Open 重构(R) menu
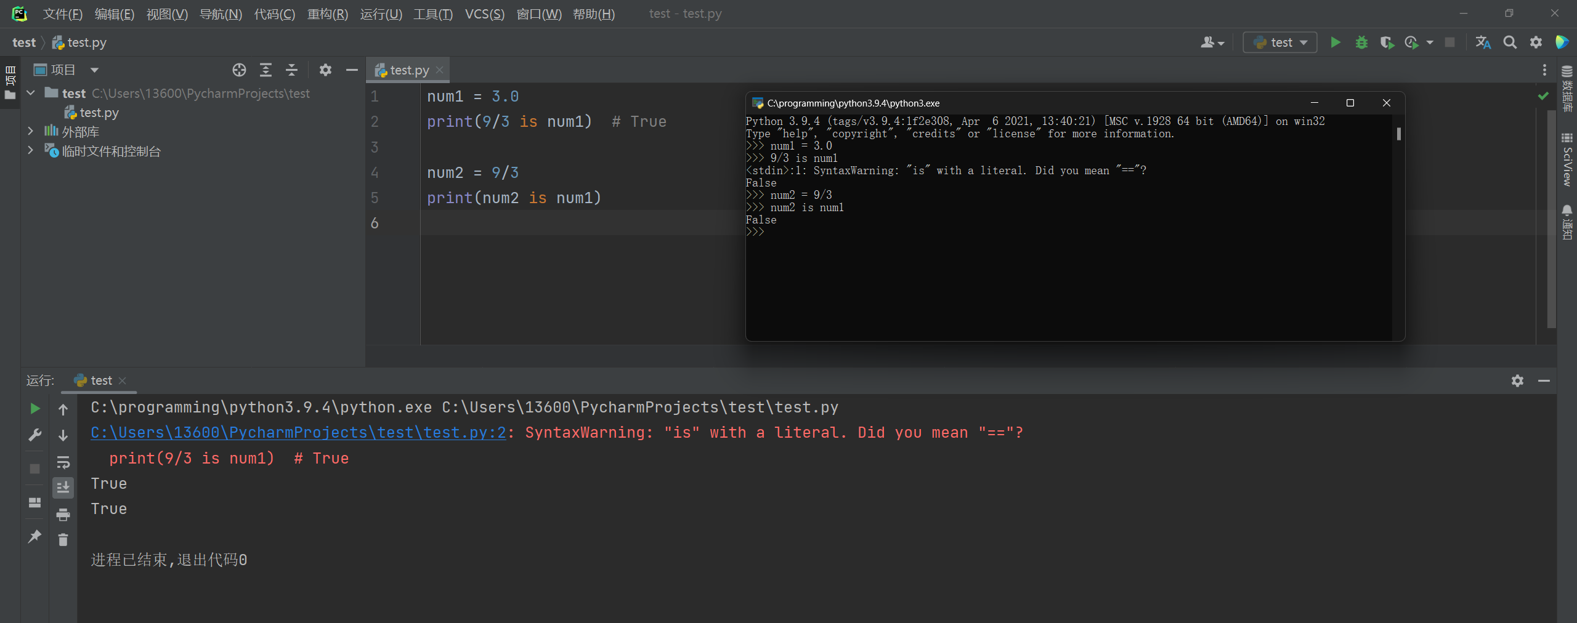The width and height of the screenshot is (1577, 623). (328, 14)
